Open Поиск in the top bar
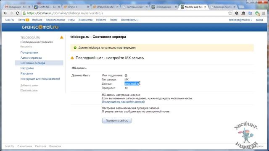This screenshot has width=269, height=151. point(113,20)
